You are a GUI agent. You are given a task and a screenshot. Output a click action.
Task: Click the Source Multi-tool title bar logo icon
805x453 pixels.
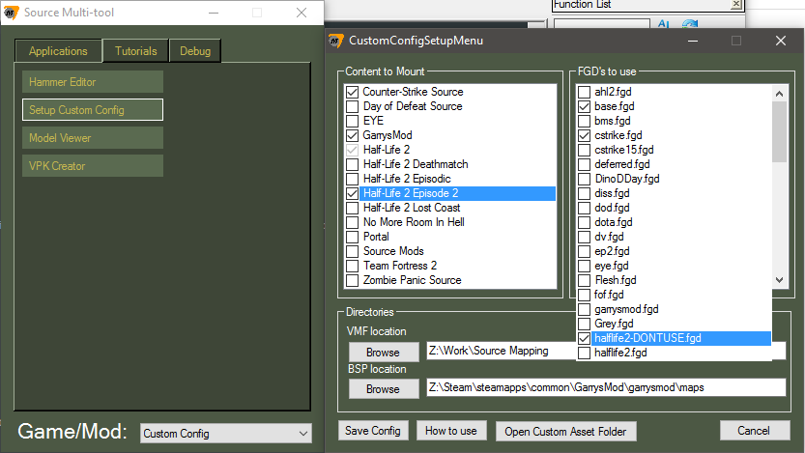pyautogui.click(x=12, y=13)
